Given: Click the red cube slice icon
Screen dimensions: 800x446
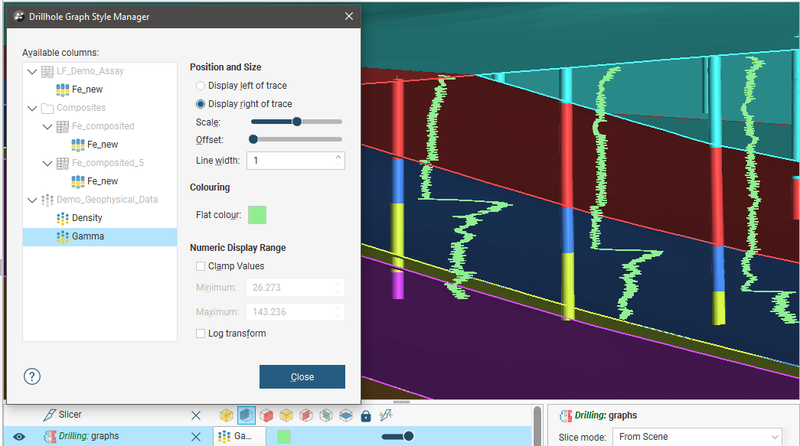Looking at the screenshot, I should pyautogui.click(x=266, y=415).
